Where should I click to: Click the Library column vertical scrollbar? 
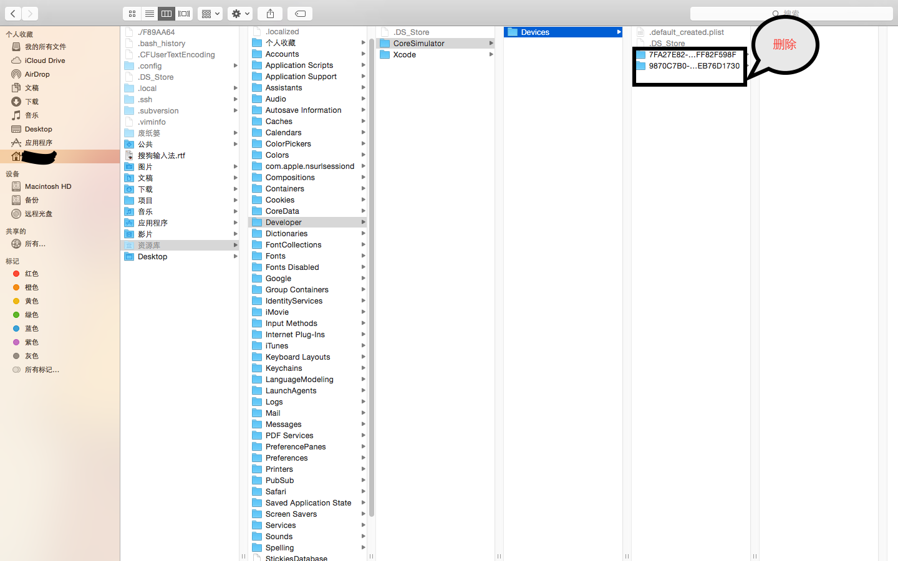click(x=372, y=277)
